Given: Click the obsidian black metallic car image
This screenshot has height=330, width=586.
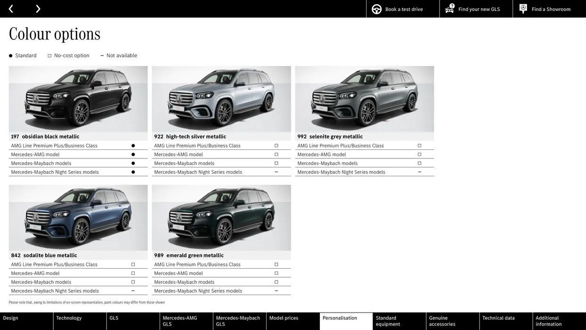Looking at the screenshot, I should 78,99.
